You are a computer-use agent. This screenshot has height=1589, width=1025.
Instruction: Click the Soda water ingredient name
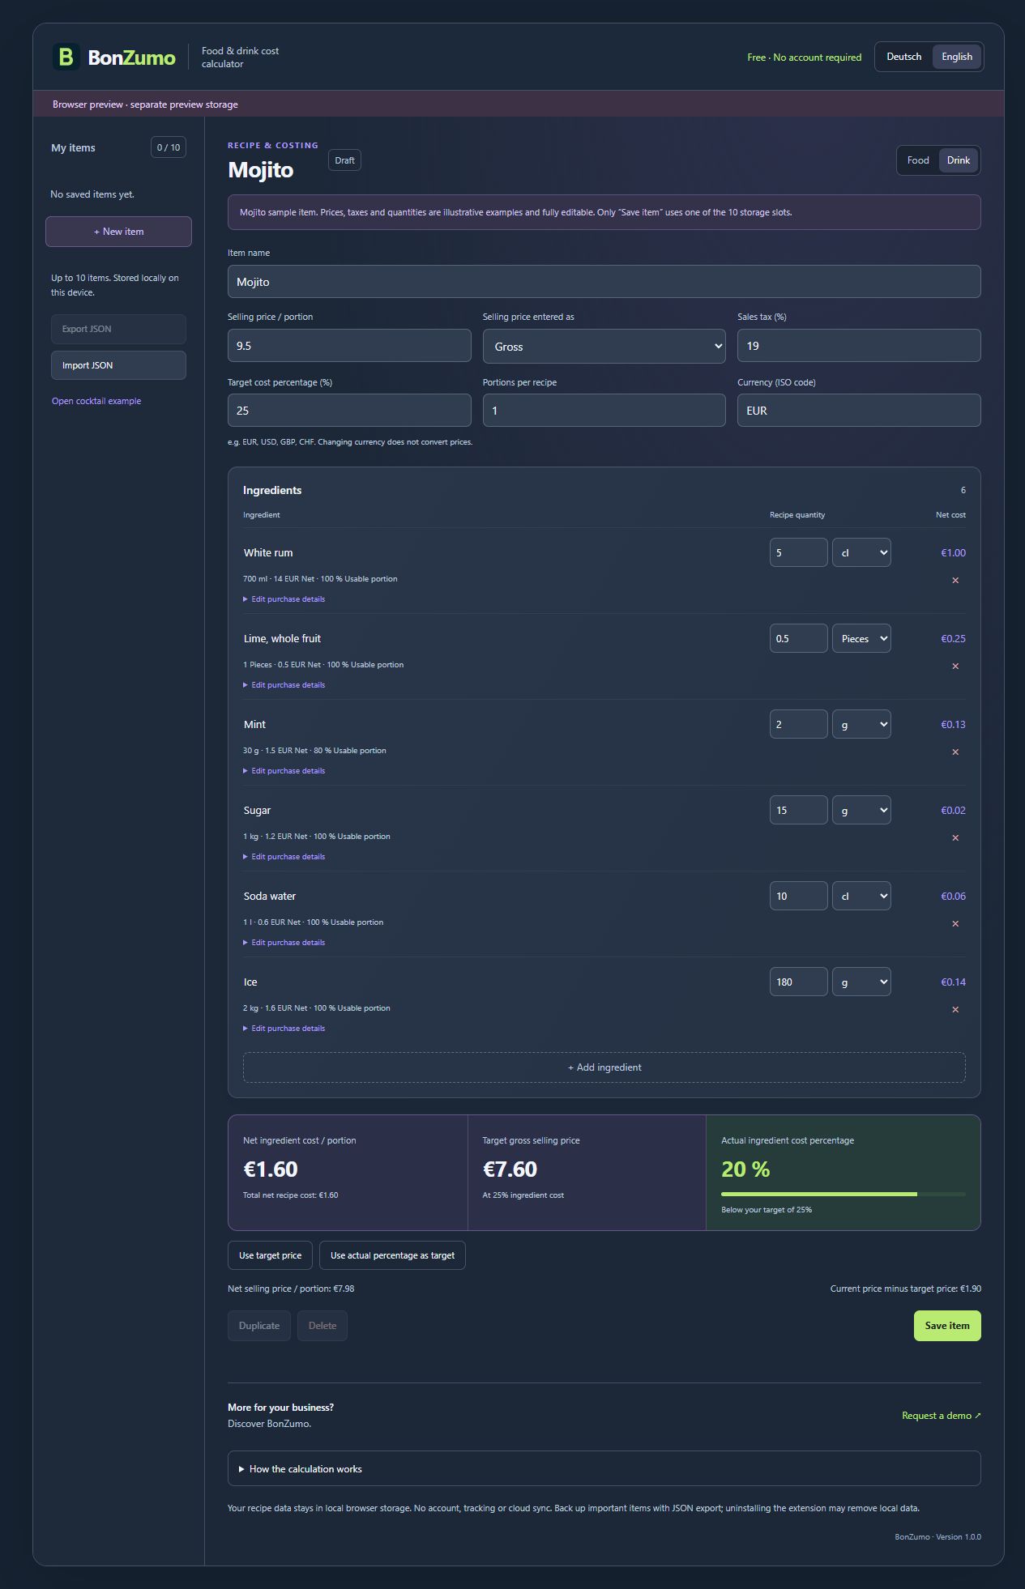click(x=270, y=896)
